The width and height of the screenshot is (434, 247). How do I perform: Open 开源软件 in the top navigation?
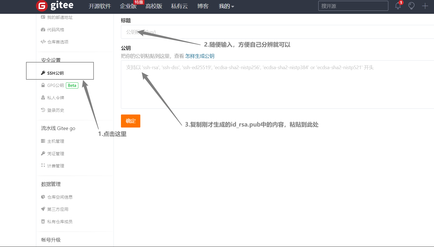pyautogui.click(x=100, y=6)
